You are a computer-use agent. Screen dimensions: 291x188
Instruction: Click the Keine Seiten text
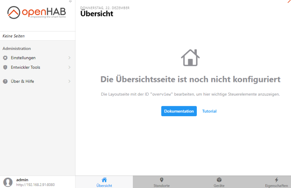tap(14, 36)
